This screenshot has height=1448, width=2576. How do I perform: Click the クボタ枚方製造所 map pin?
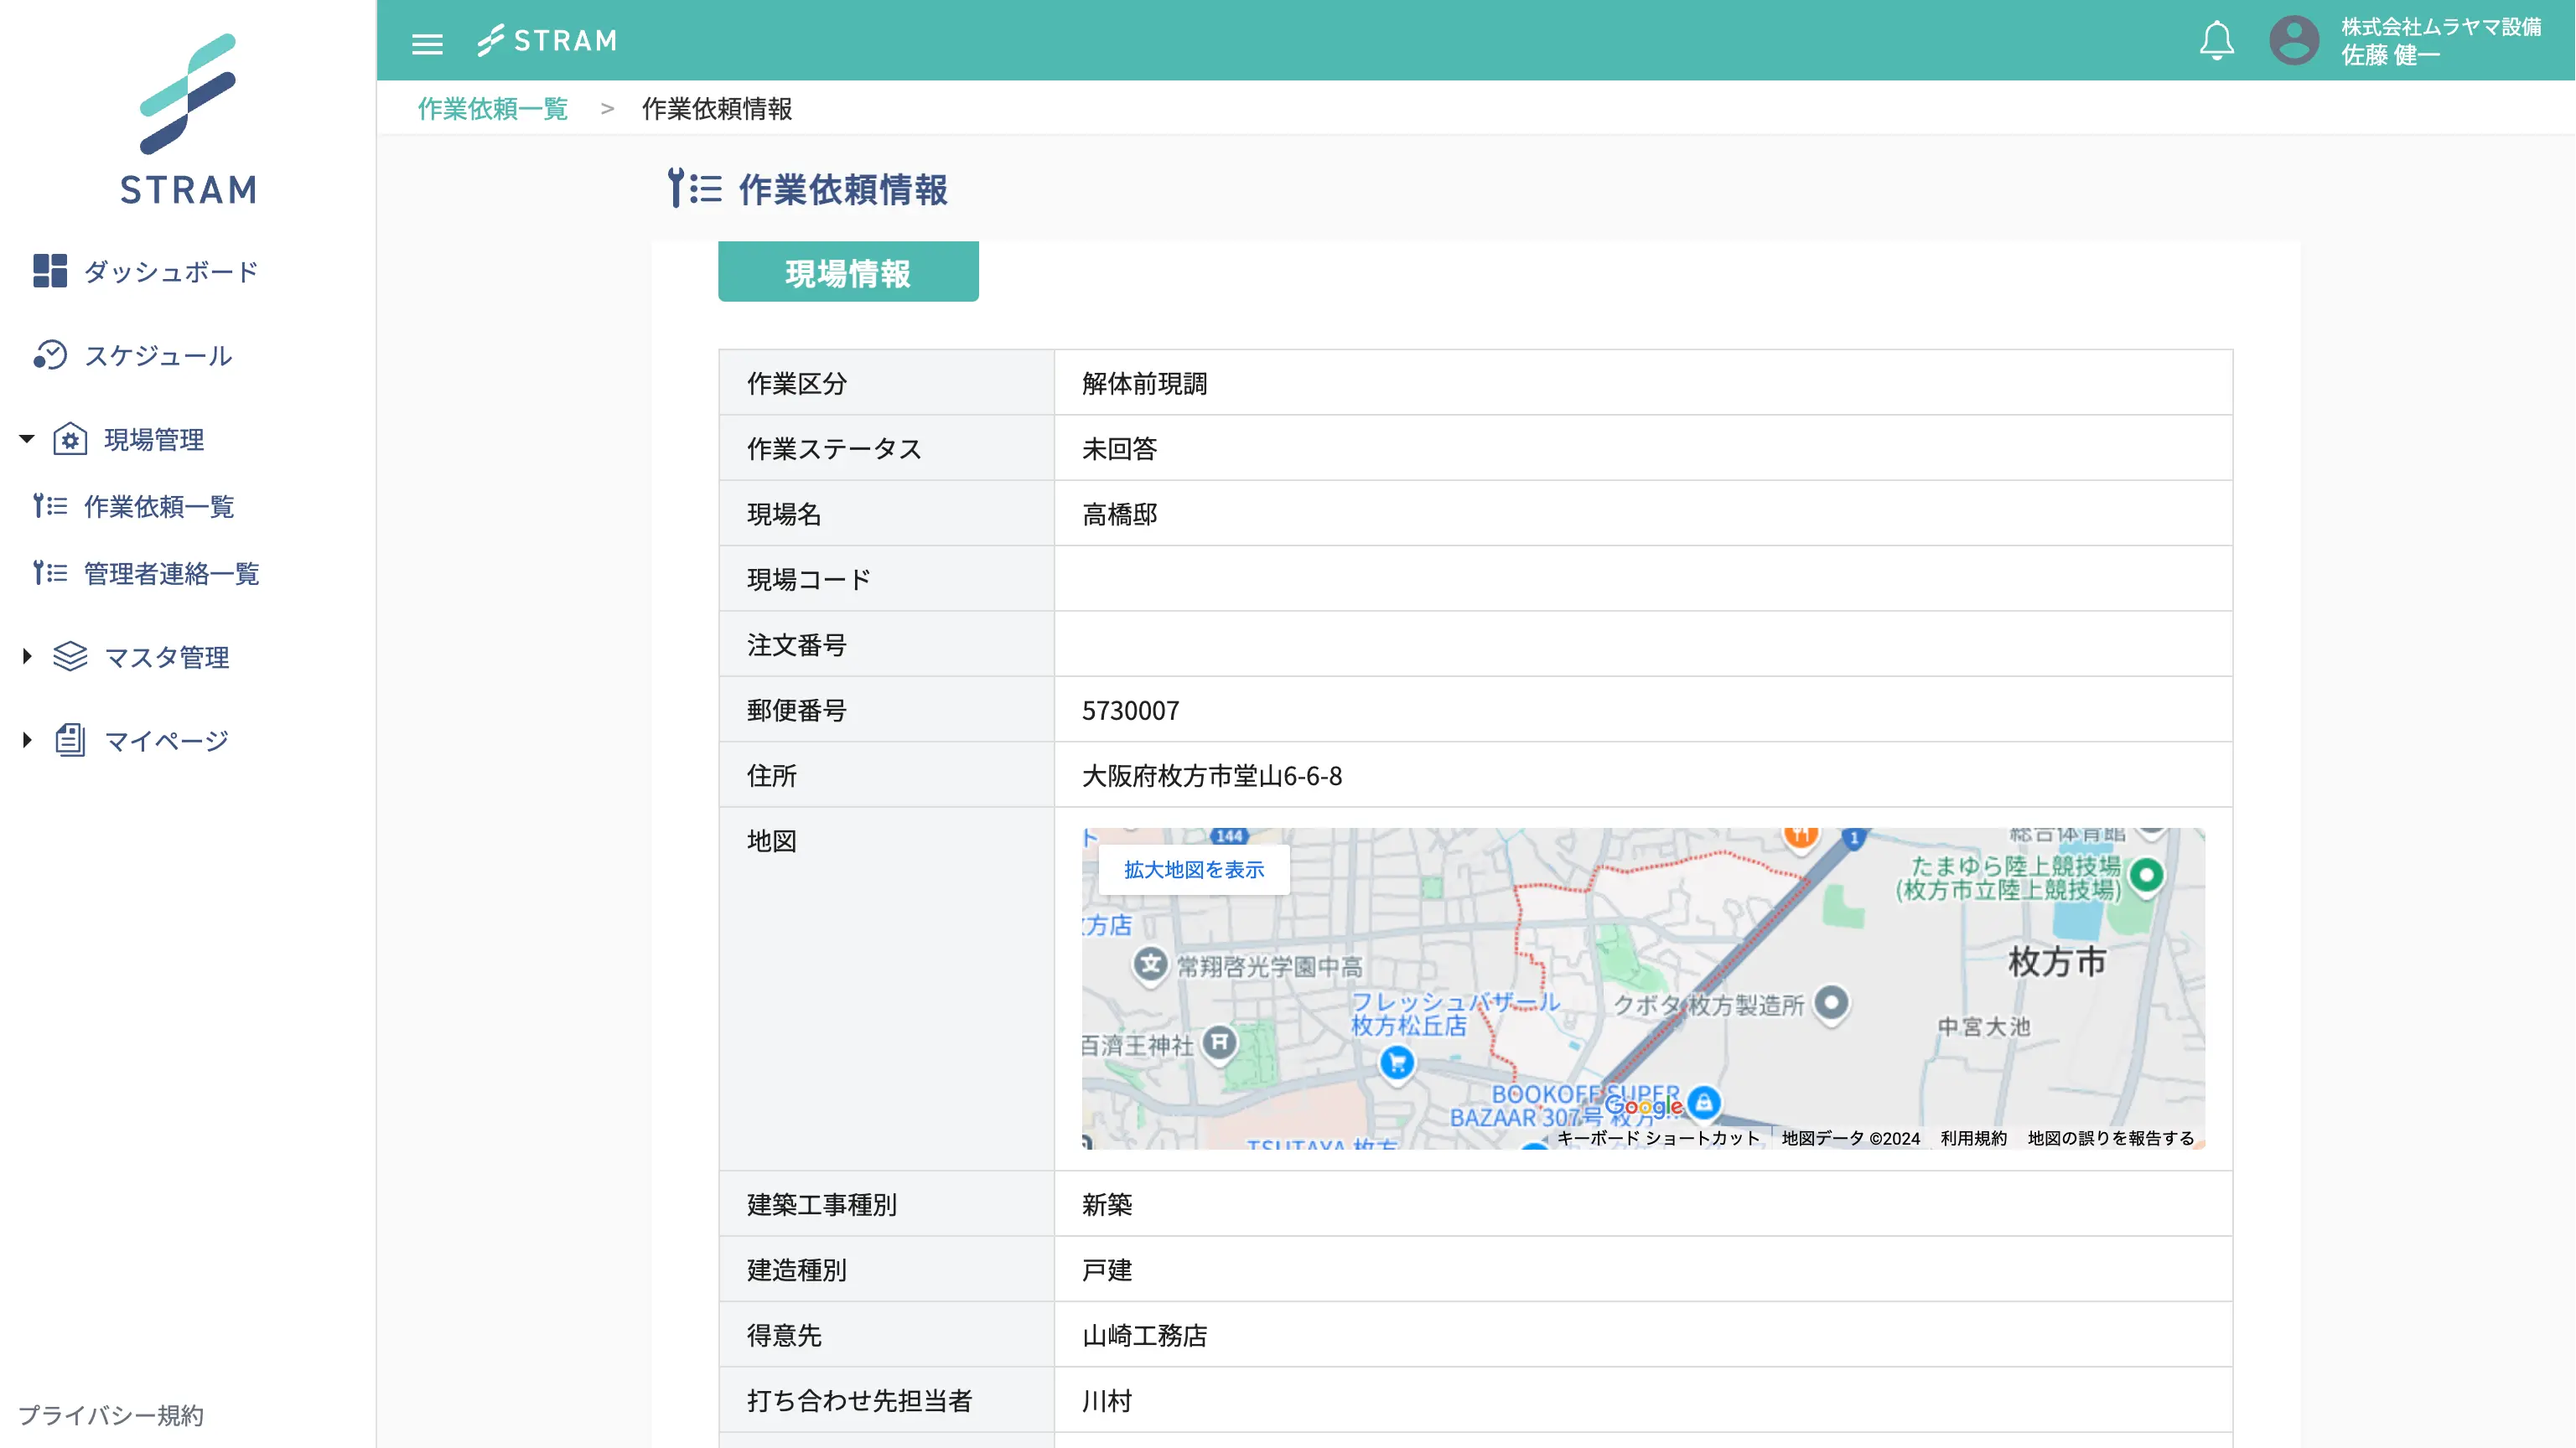1831,1001
